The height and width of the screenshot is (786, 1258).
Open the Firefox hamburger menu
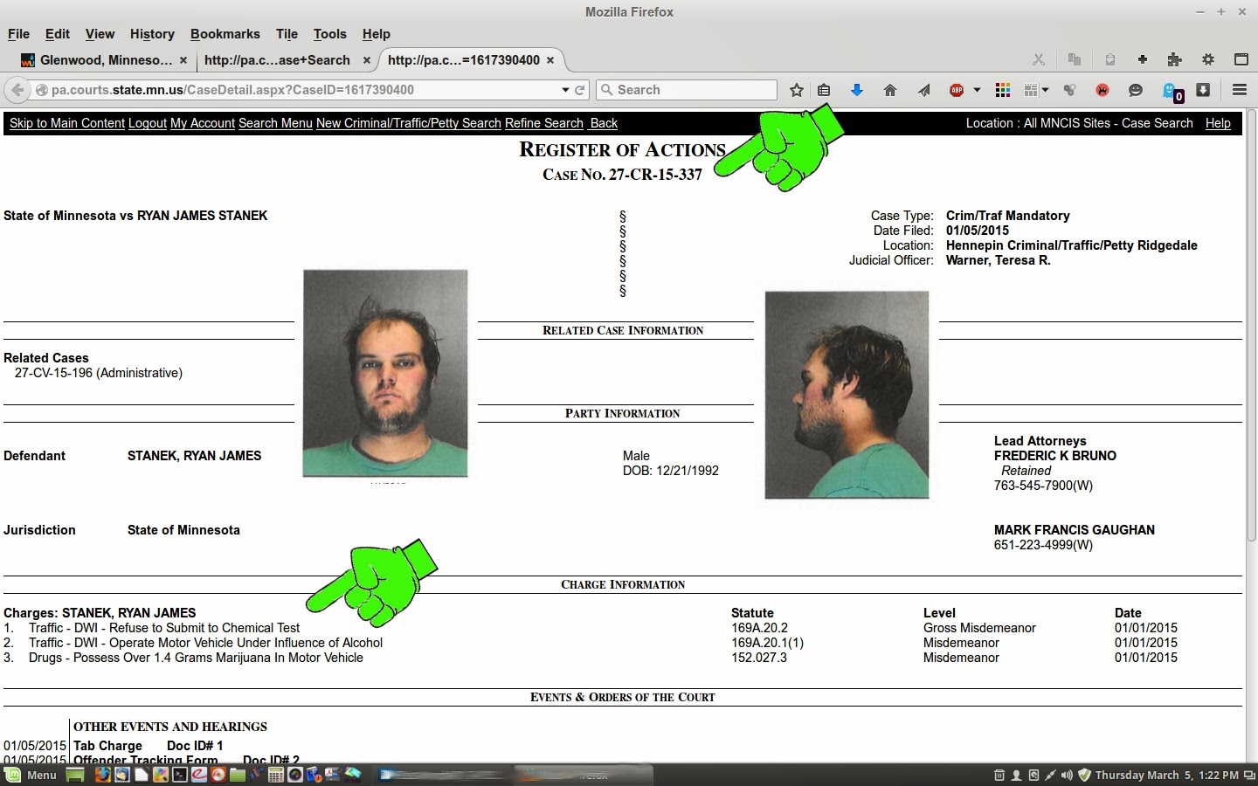click(x=1239, y=90)
